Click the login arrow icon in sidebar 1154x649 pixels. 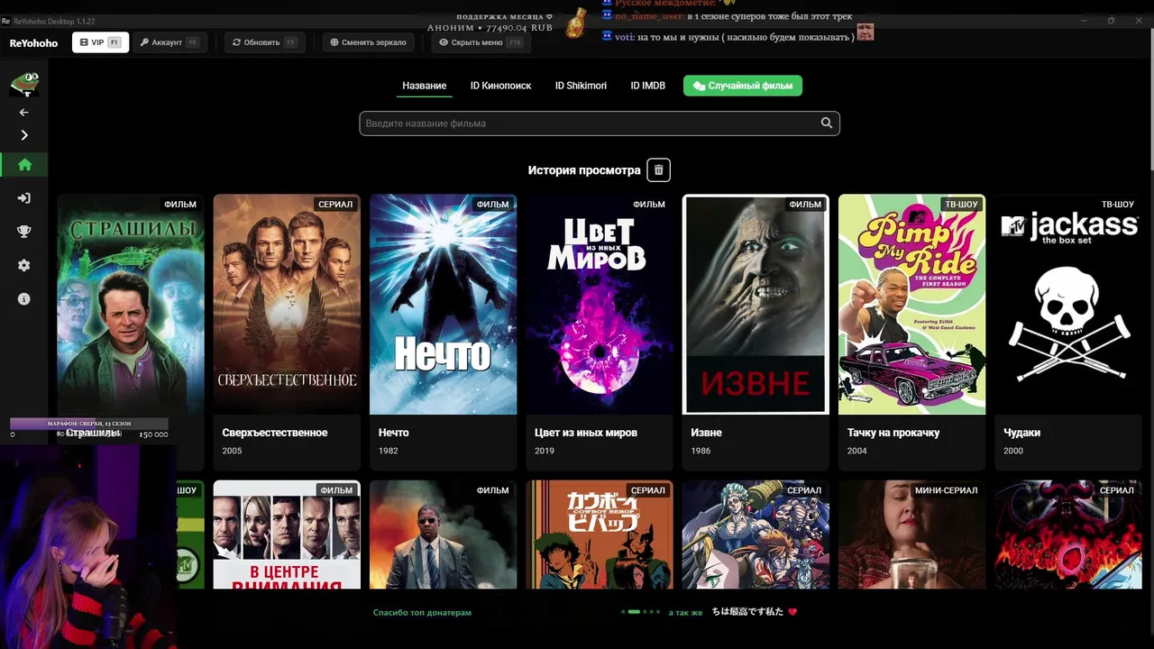(24, 198)
